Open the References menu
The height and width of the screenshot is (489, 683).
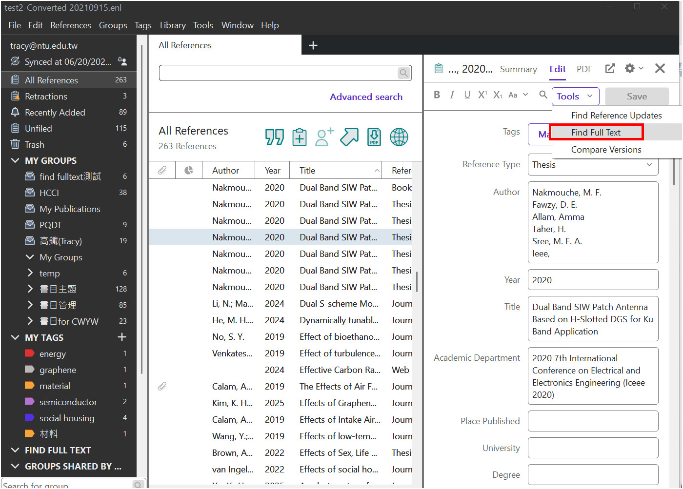point(71,25)
